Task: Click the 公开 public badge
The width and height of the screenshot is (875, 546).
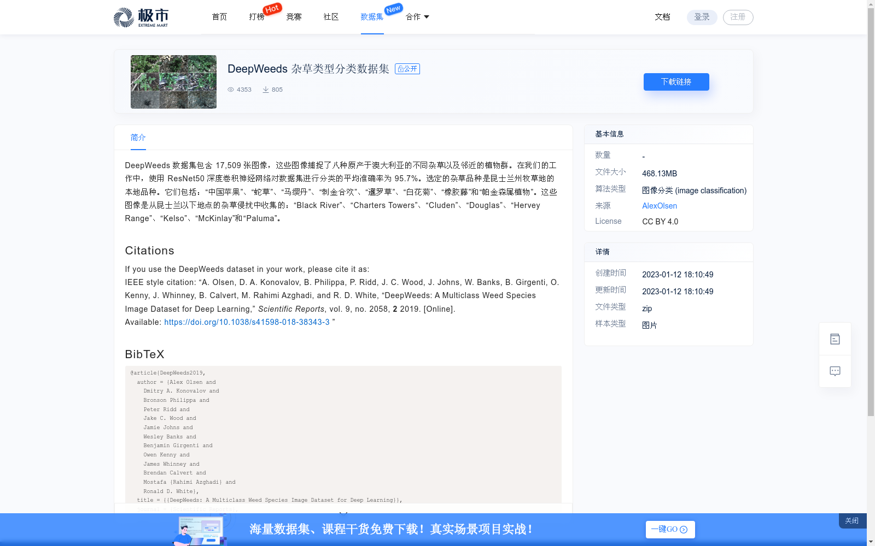Action: point(407,69)
